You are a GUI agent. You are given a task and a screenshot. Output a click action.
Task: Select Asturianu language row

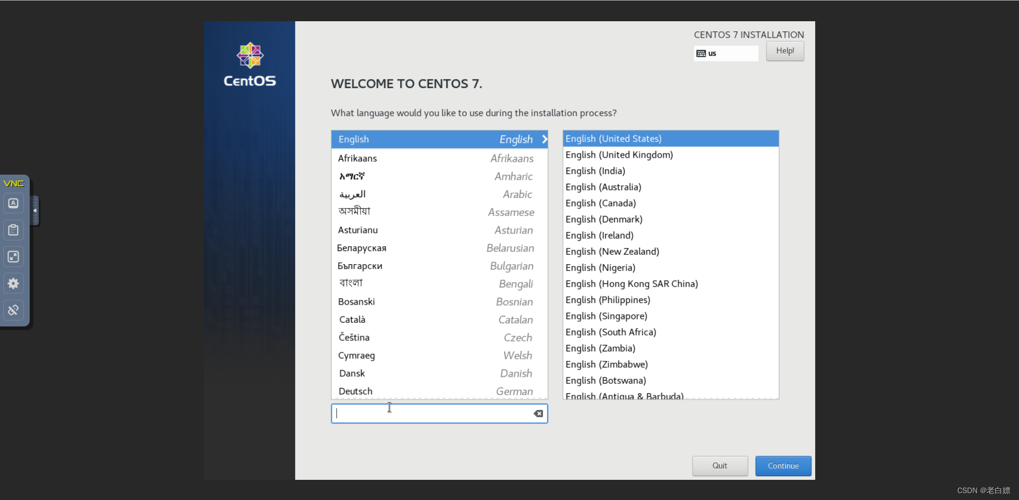click(439, 230)
